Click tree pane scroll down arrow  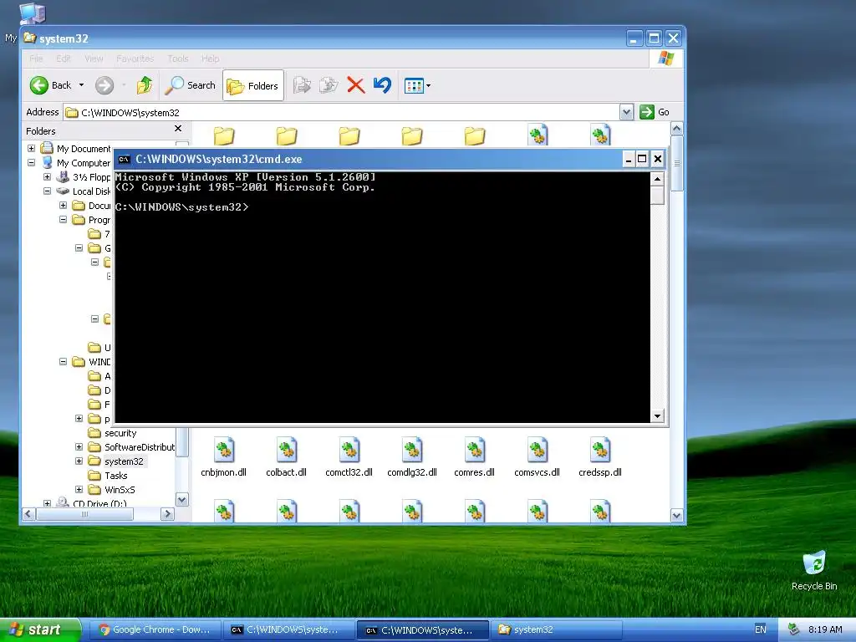click(181, 500)
